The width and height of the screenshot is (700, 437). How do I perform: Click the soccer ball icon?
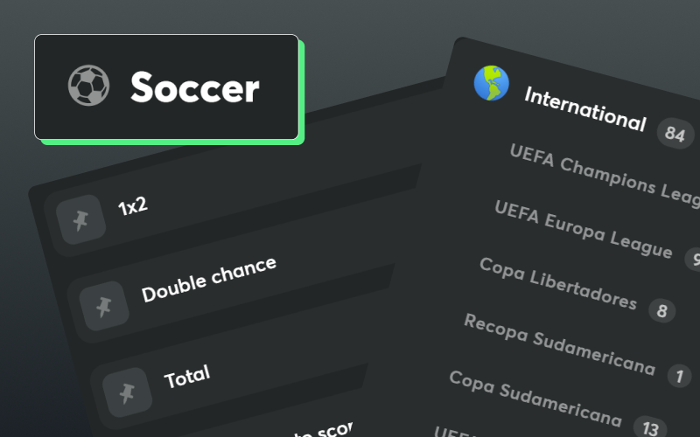coord(88,87)
